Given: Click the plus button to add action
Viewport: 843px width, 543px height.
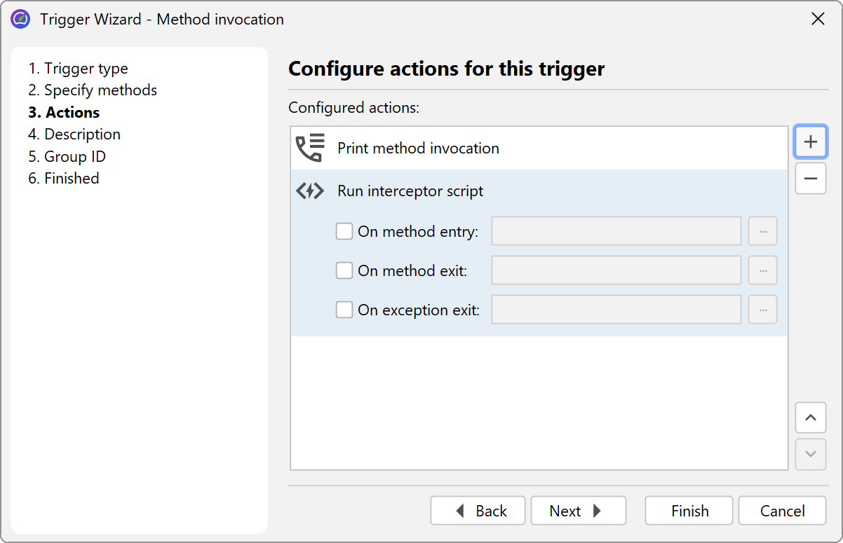Looking at the screenshot, I should click(810, 142).
